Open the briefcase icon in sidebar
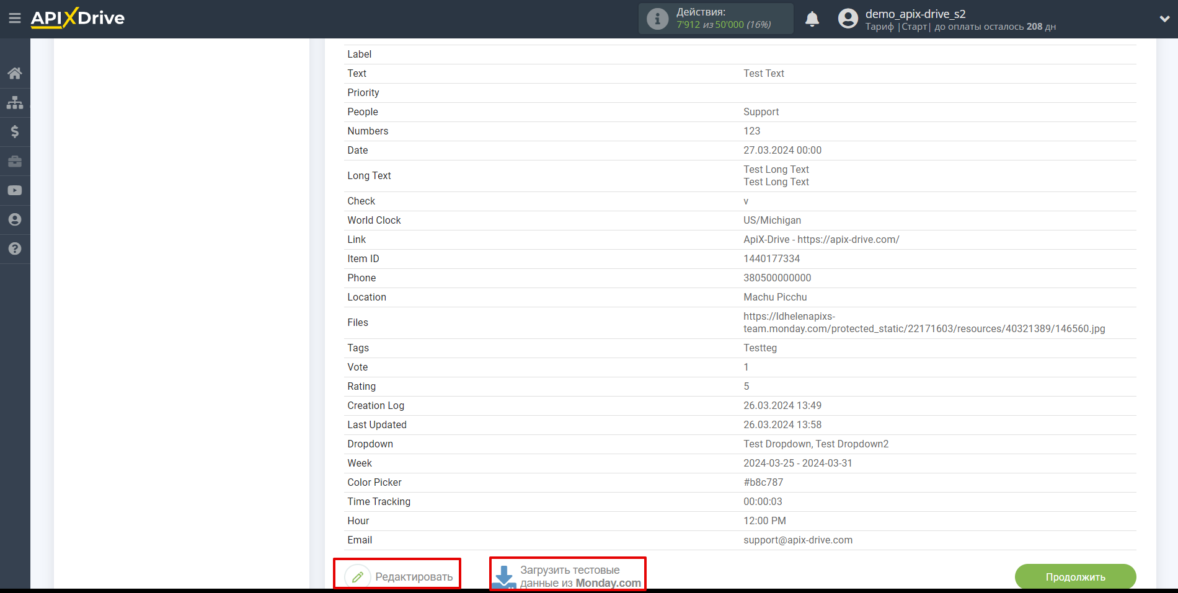The height and width of the screenshot is (593, 1178). click(x=15, y=161)
